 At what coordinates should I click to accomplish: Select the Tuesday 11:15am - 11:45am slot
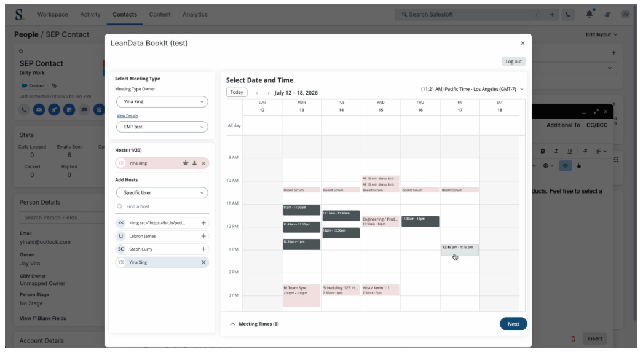[x=341, y=216]
